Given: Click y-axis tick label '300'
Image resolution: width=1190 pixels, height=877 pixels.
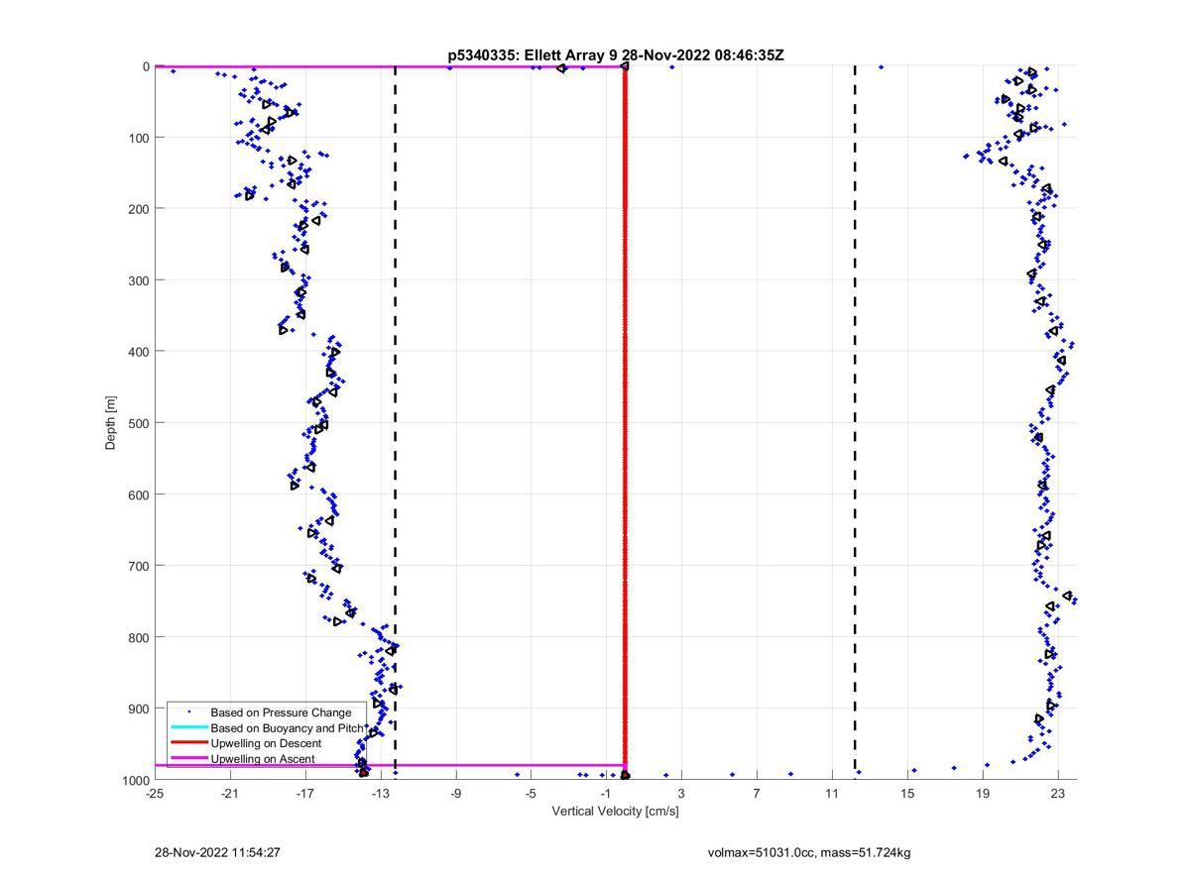Looking at the screenshot, I should (139, 280).
